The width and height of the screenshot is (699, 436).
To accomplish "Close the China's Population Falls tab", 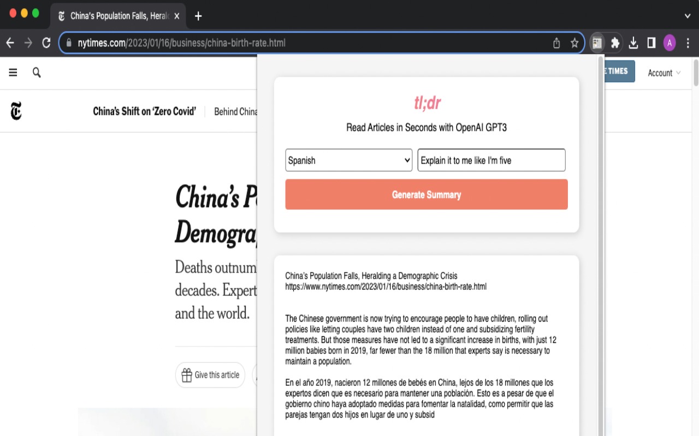I will pos(176,16).
